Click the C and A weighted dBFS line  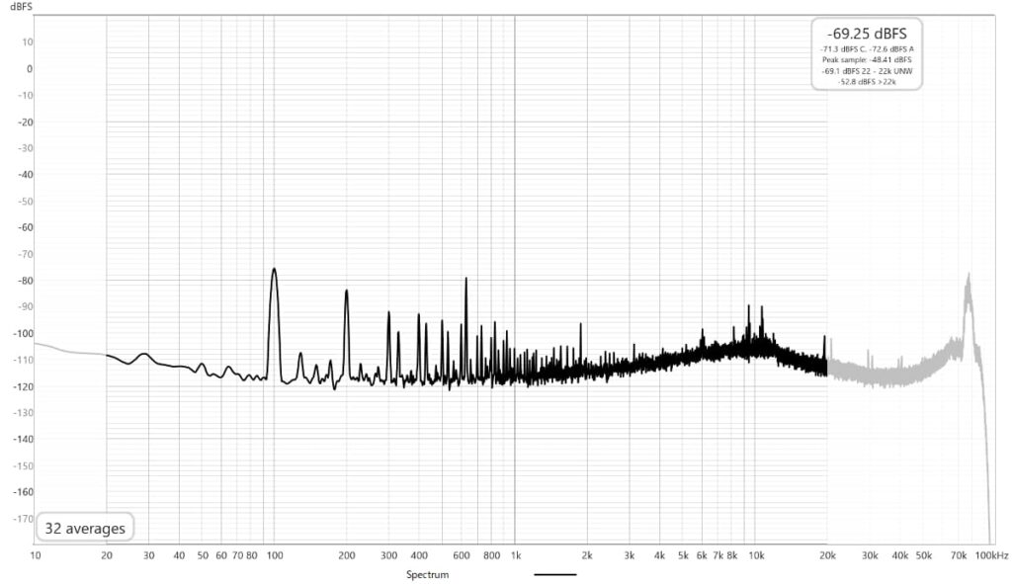pyautogui.click(x=867, y=48)
